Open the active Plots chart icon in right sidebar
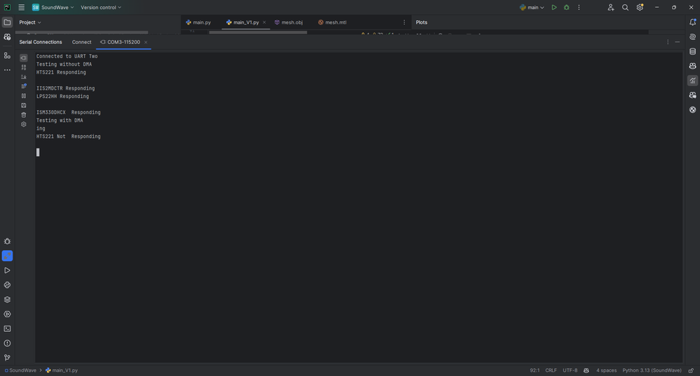700x376 pixels. coord(692,81)
